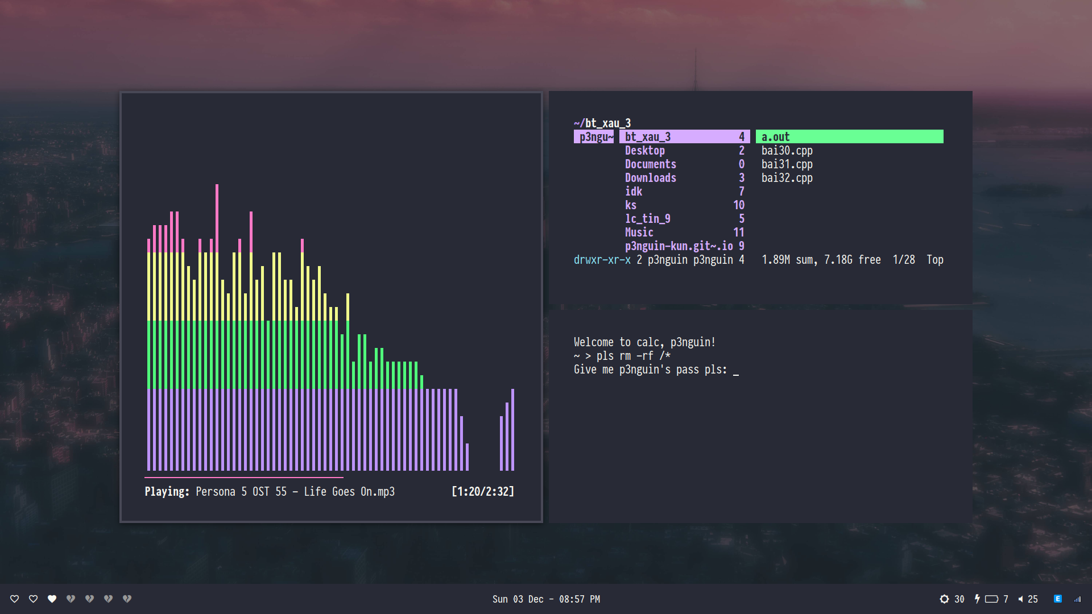This screenshot has width=1092, height=614.
Task: Select the bai31.cpp file
Action: click(x=787, y=164)
